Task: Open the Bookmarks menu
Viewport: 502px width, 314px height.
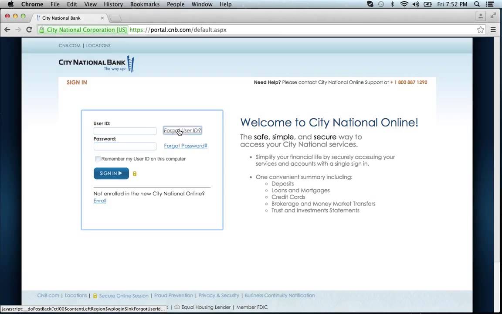Action: click(x=145, y=4)
